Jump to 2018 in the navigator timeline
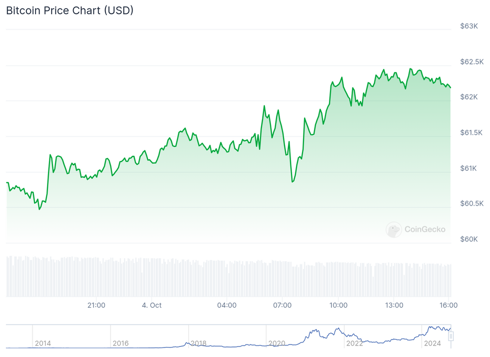The height and width of the screenshot is (357, 490). point(198,344)
